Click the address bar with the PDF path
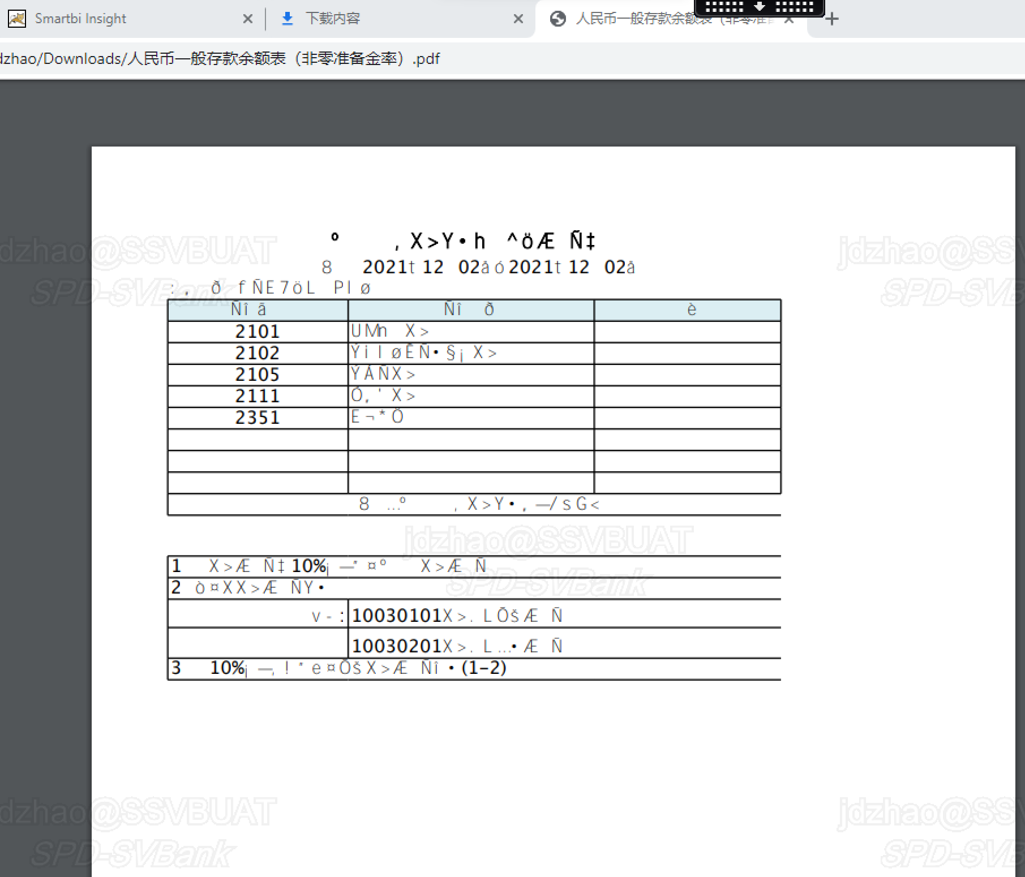The width and height of the screenshot is (1025, 877). coord(512,58)
